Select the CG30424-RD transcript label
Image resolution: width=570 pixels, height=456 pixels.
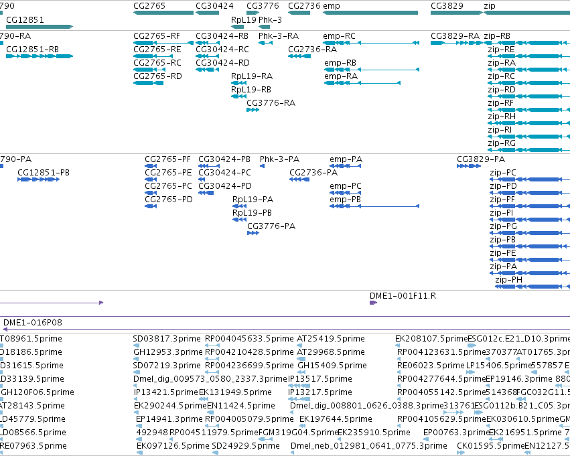tap(222, 63)
